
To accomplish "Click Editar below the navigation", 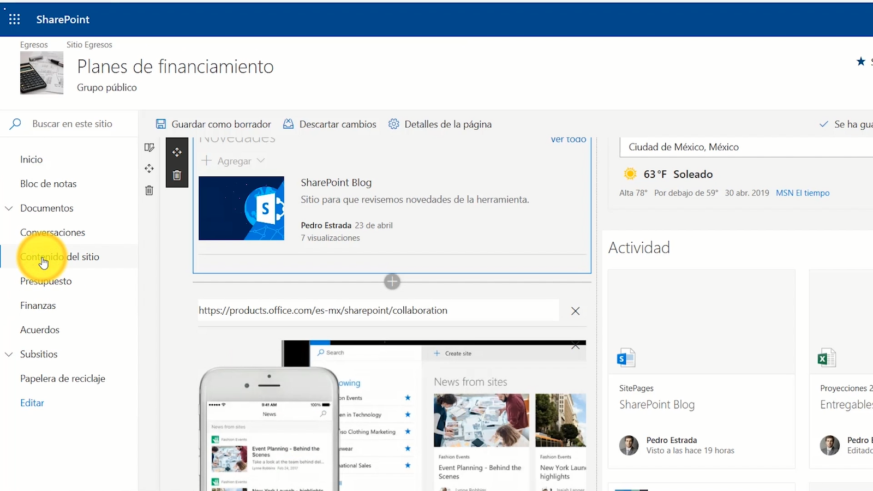I will [32, 403].
